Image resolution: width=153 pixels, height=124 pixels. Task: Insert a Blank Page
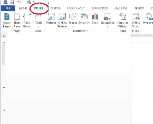17,20
